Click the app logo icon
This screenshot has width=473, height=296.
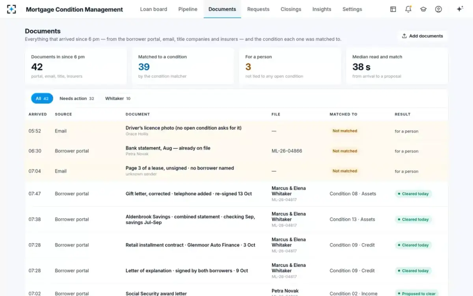[x=11, y=9]
